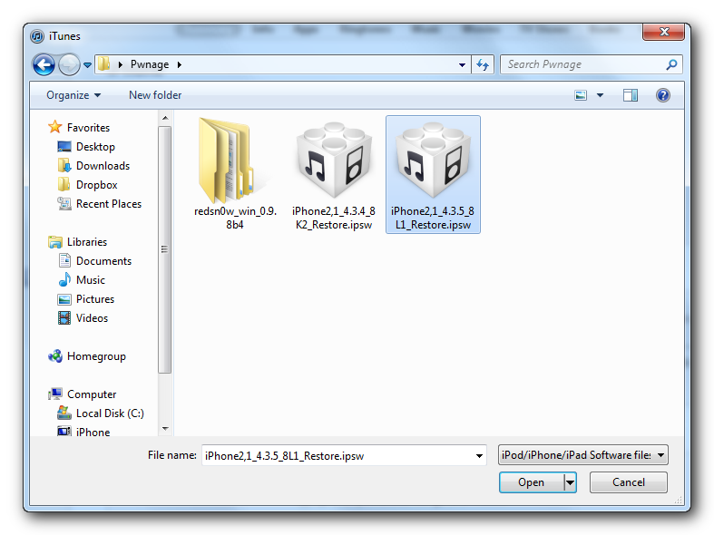
Task: Select Computer in navigation pane
Action: click(92, 394)
